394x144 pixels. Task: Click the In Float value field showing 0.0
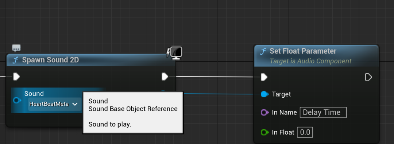coord(305,132)
